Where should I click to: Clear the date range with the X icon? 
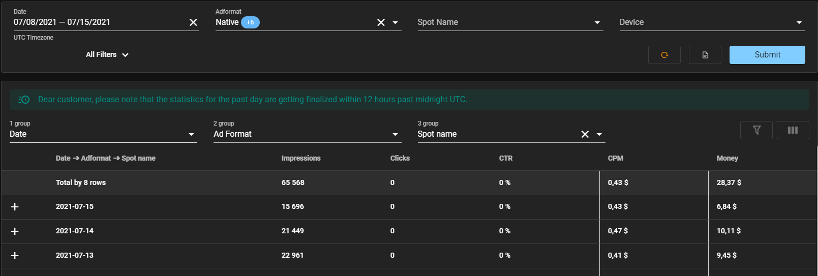coord(193,22)
